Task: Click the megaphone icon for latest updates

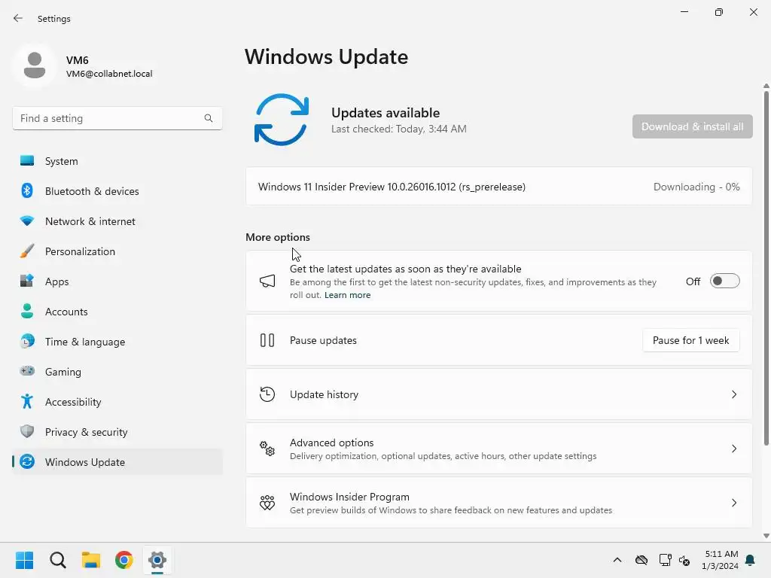Action: click(x=267, y=281)
